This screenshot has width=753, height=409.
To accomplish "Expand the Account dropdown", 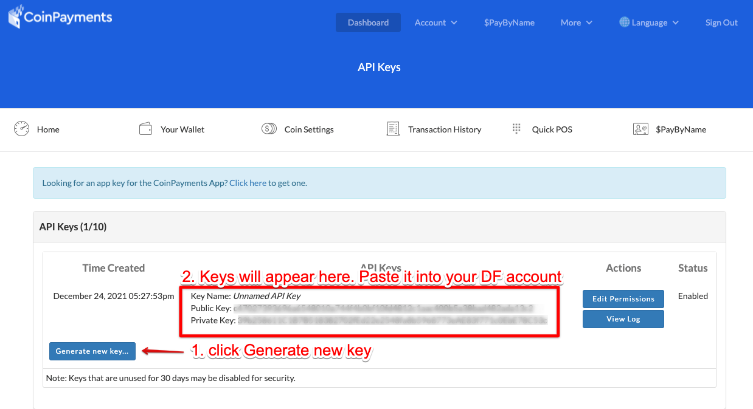I will (x=435, y=22).
